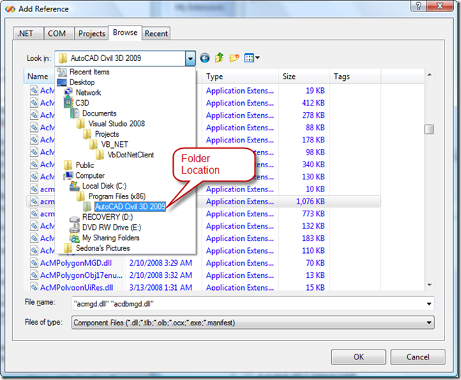
Task: Click the 773 KB size cell
Action: (x=313, y=213)
